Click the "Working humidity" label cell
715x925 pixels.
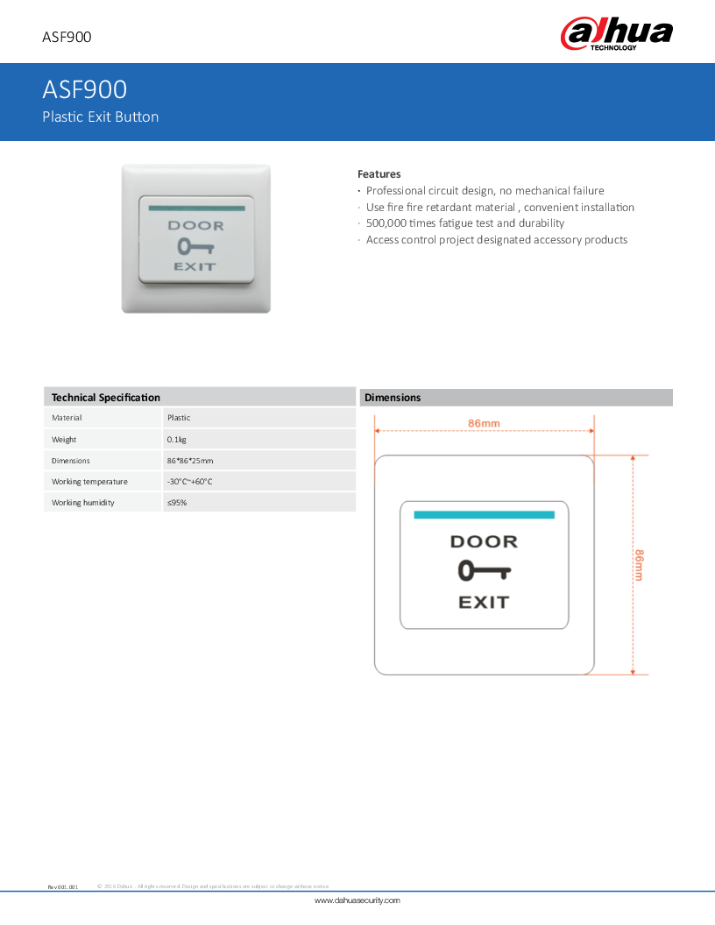(103, 503)
